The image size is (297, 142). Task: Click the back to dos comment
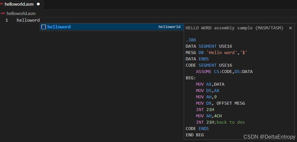(230, 122)
